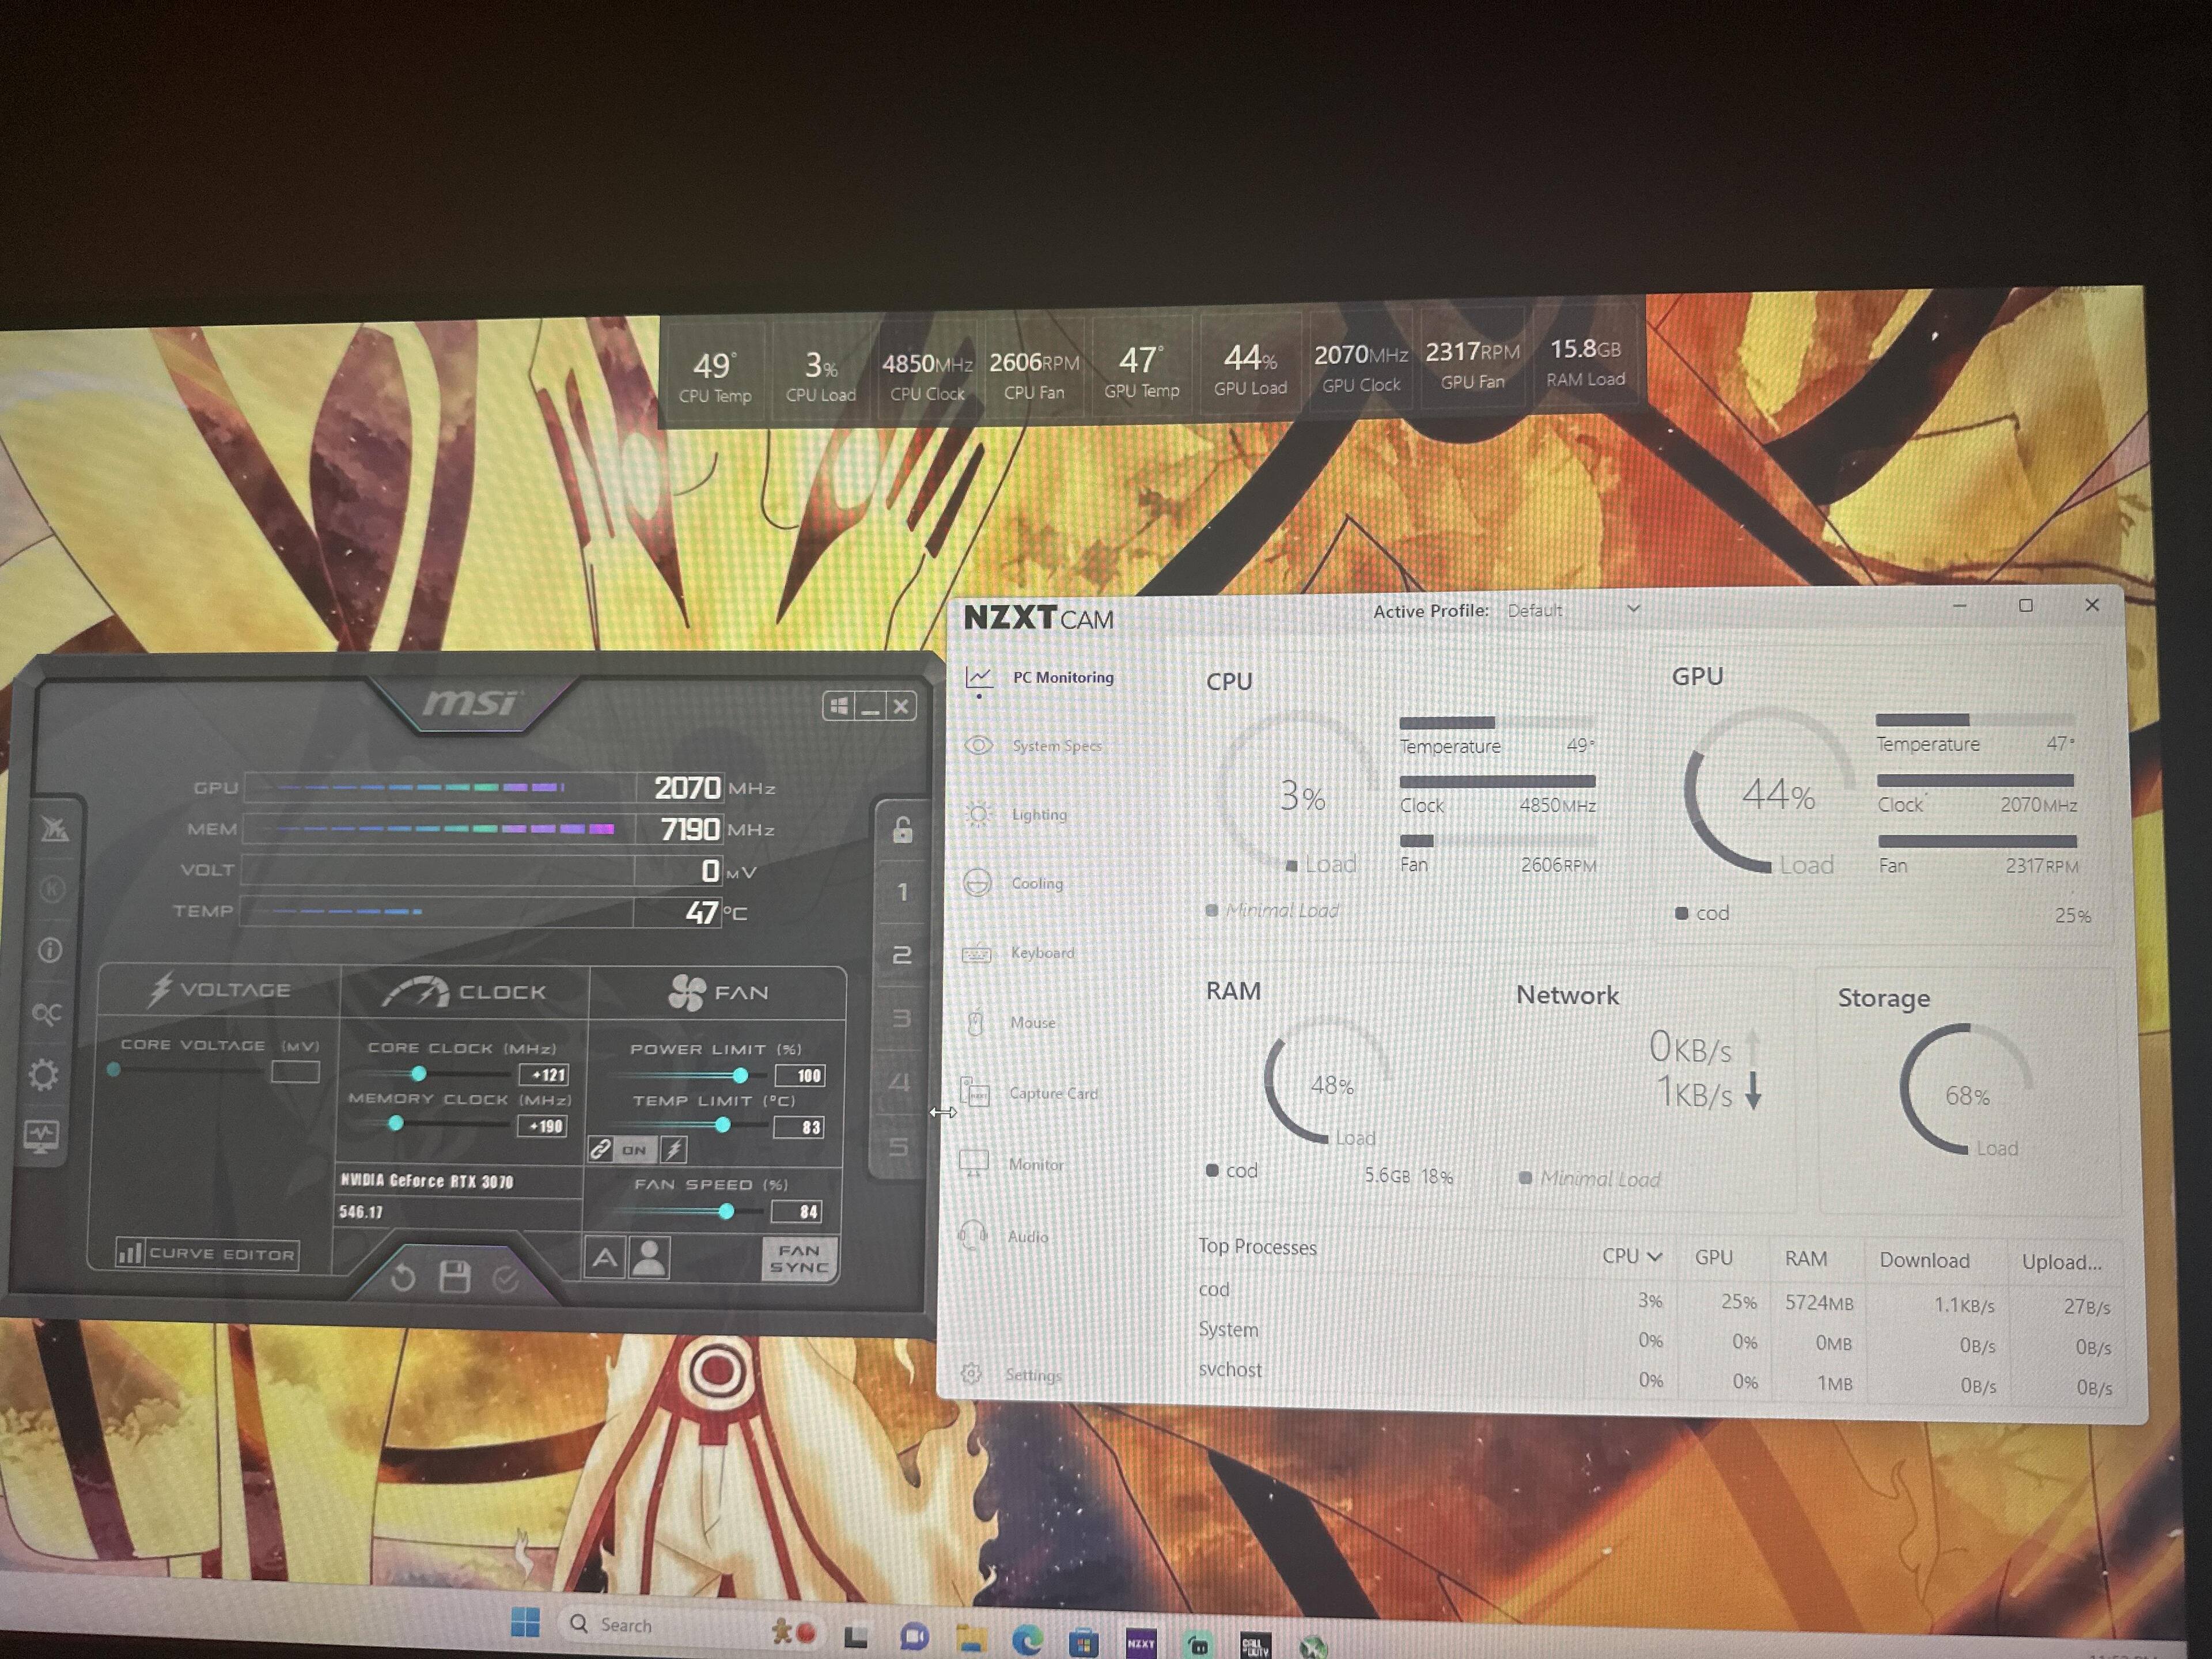The width and height of the screenshot is (2212, 1659).
Task: Click the save profile floppy icon
Action: 455,1277
